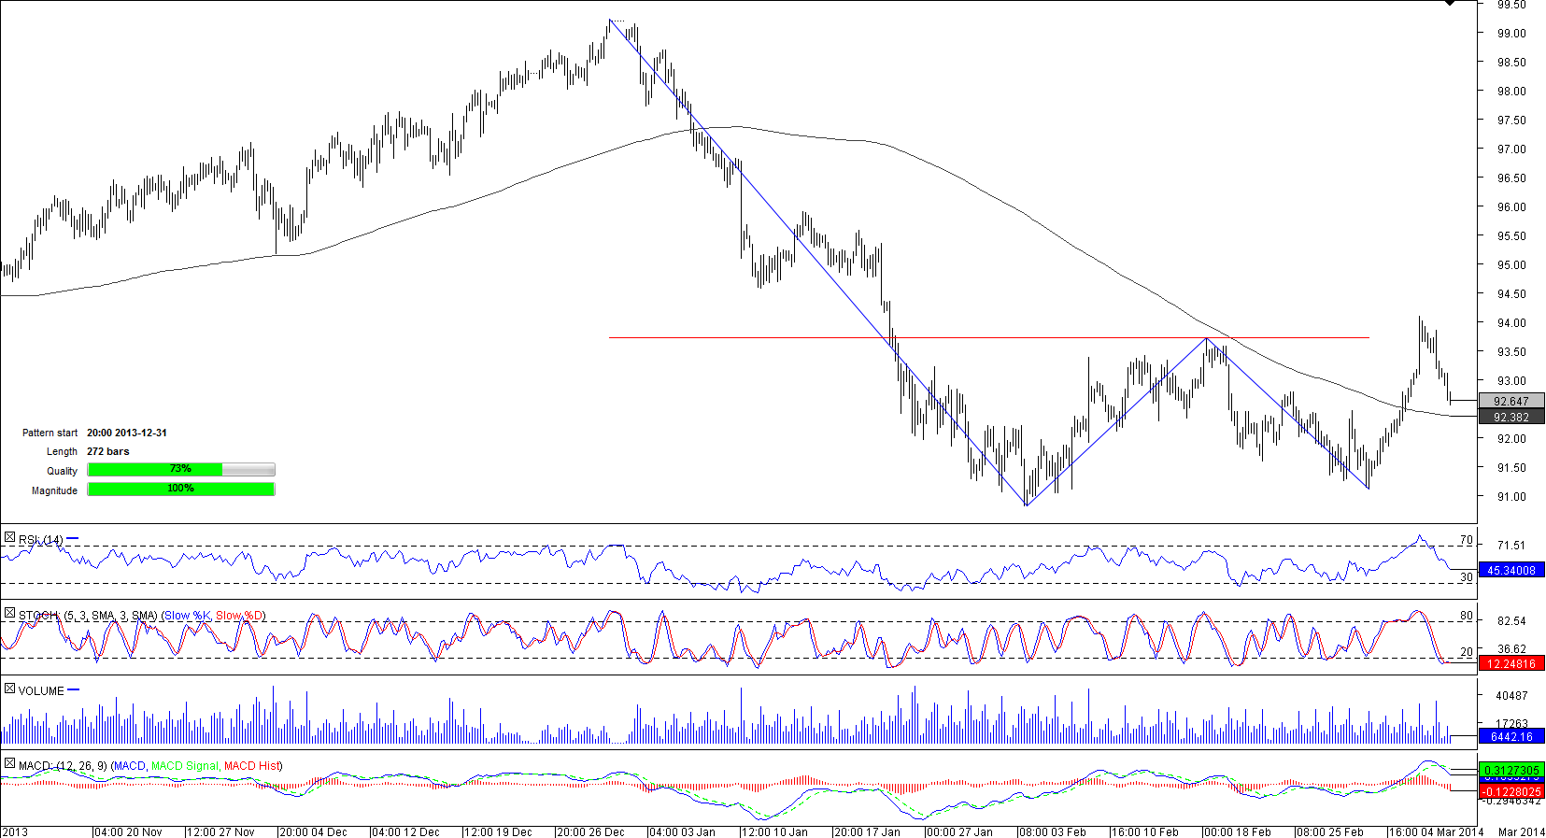Click the black triangle marker at top right
1546x838 pixels.
click(x=1450, y=4)
